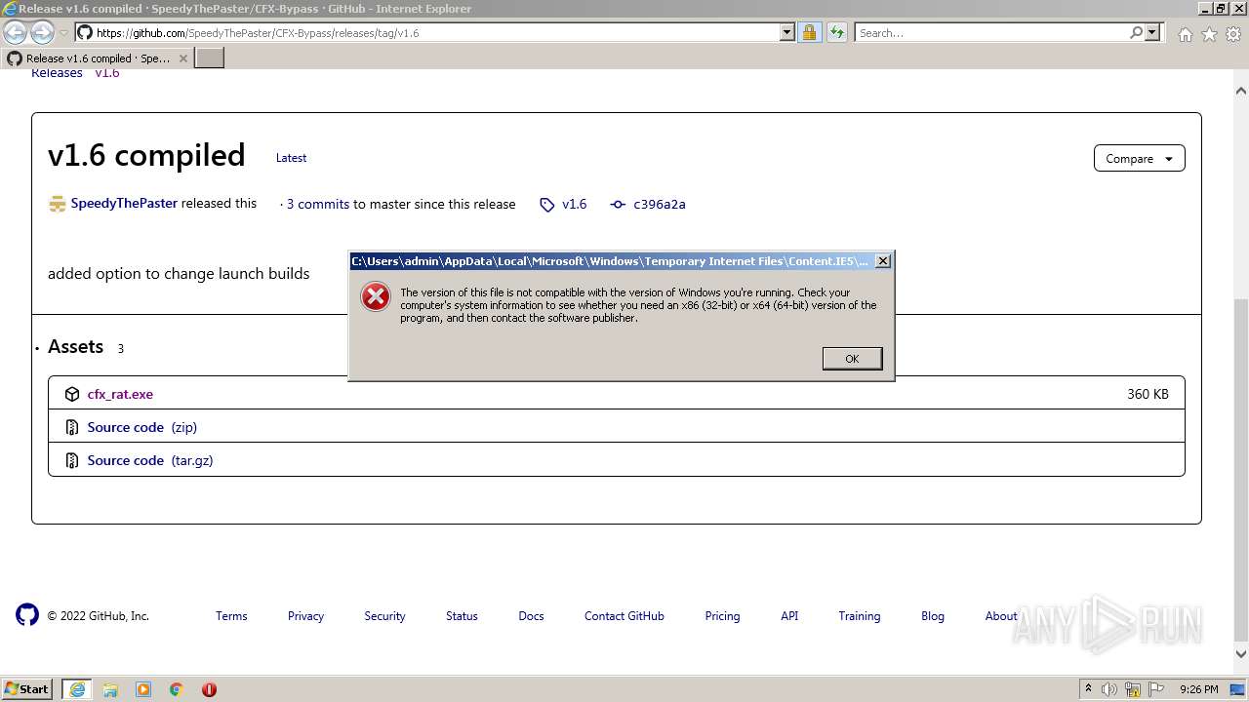
Task: Open the recent pages dropdown arrow
Action: [x=63, y=33]
